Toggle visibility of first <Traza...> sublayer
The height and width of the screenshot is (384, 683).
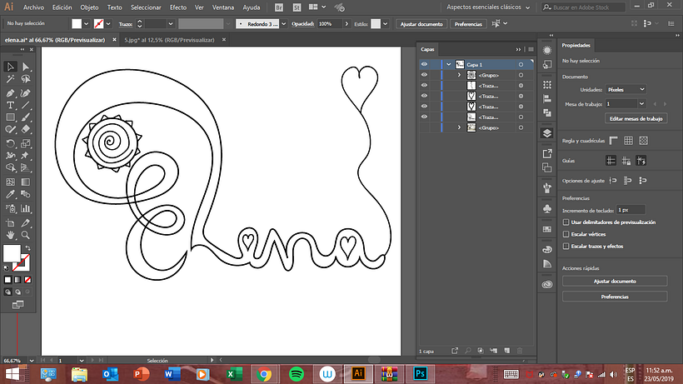pyautogui.click(x=424, y=85)
